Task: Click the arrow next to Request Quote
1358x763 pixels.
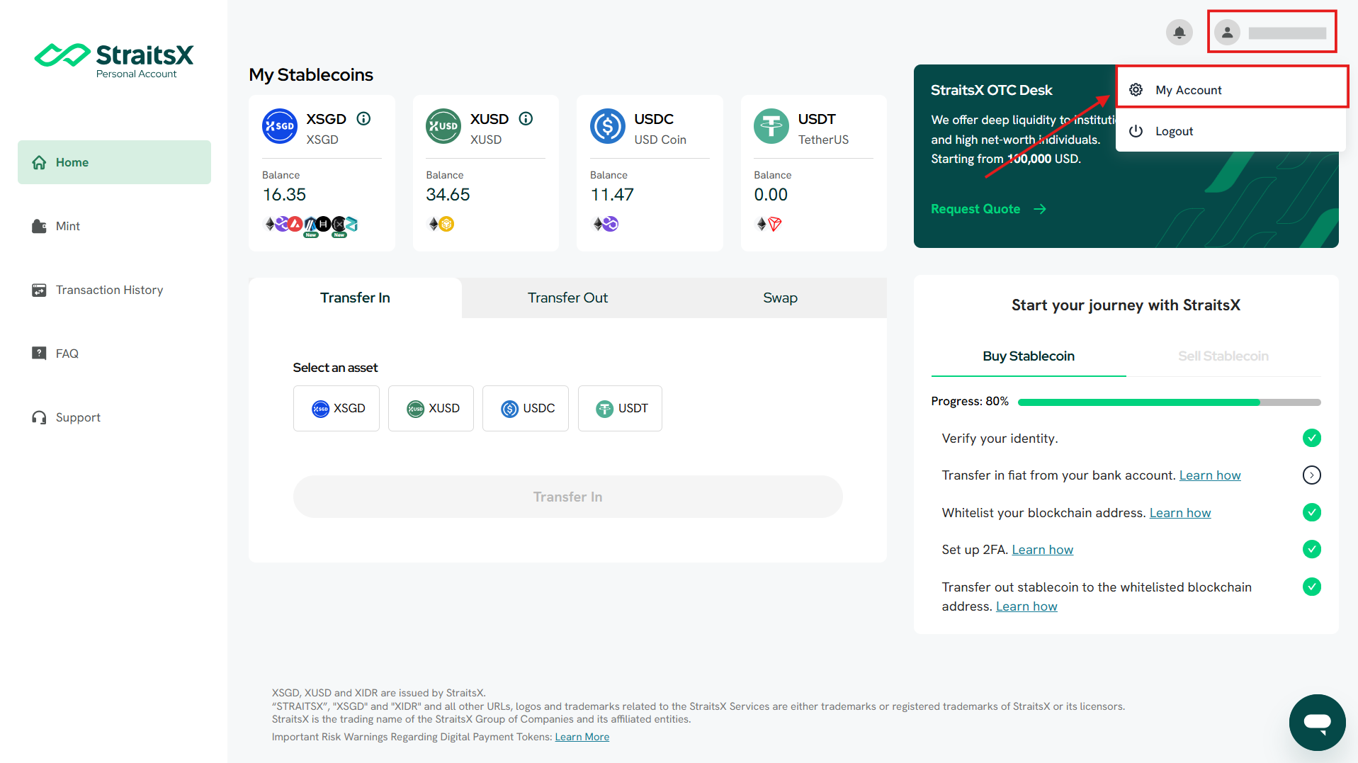Action: 1039,209
